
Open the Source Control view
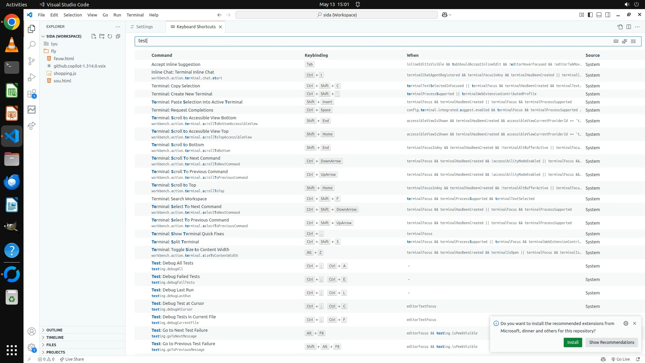coord(32,61)
